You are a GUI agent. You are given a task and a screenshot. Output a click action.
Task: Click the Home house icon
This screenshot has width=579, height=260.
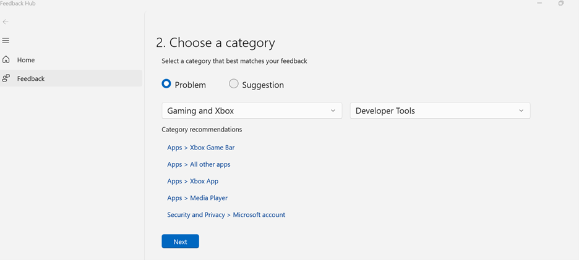pos(6,59)
